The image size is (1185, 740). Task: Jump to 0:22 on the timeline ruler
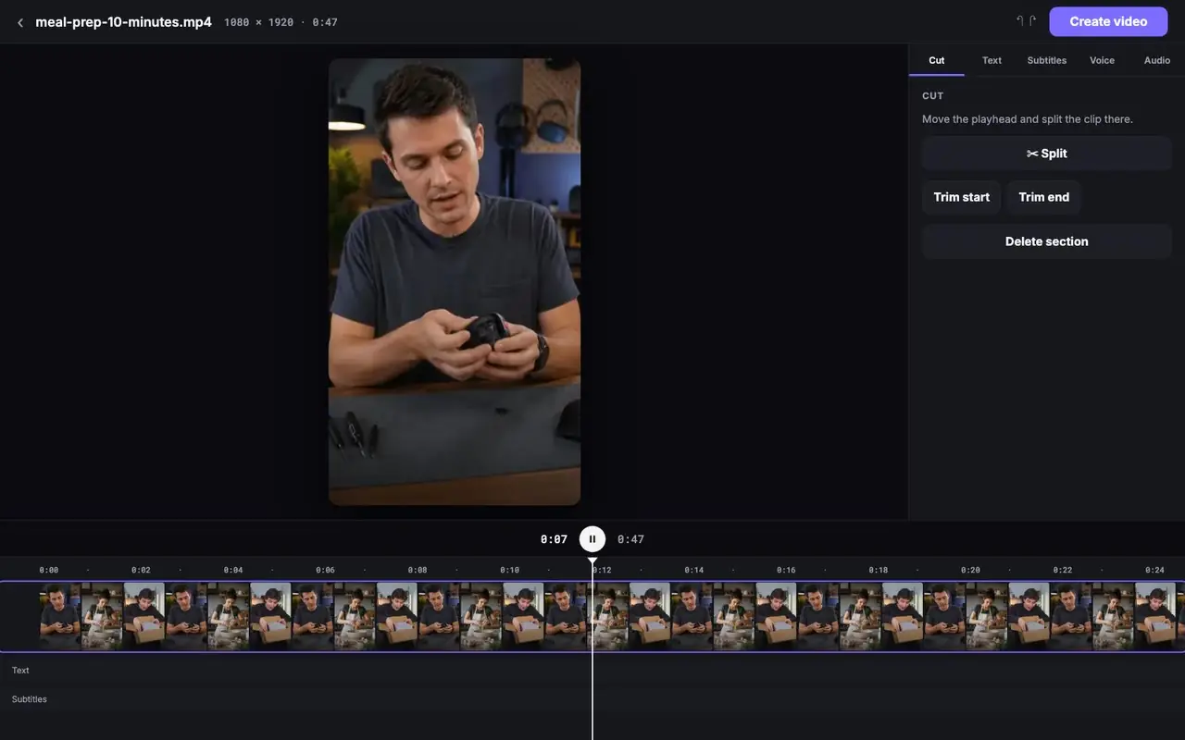[x=1063, y=570]
